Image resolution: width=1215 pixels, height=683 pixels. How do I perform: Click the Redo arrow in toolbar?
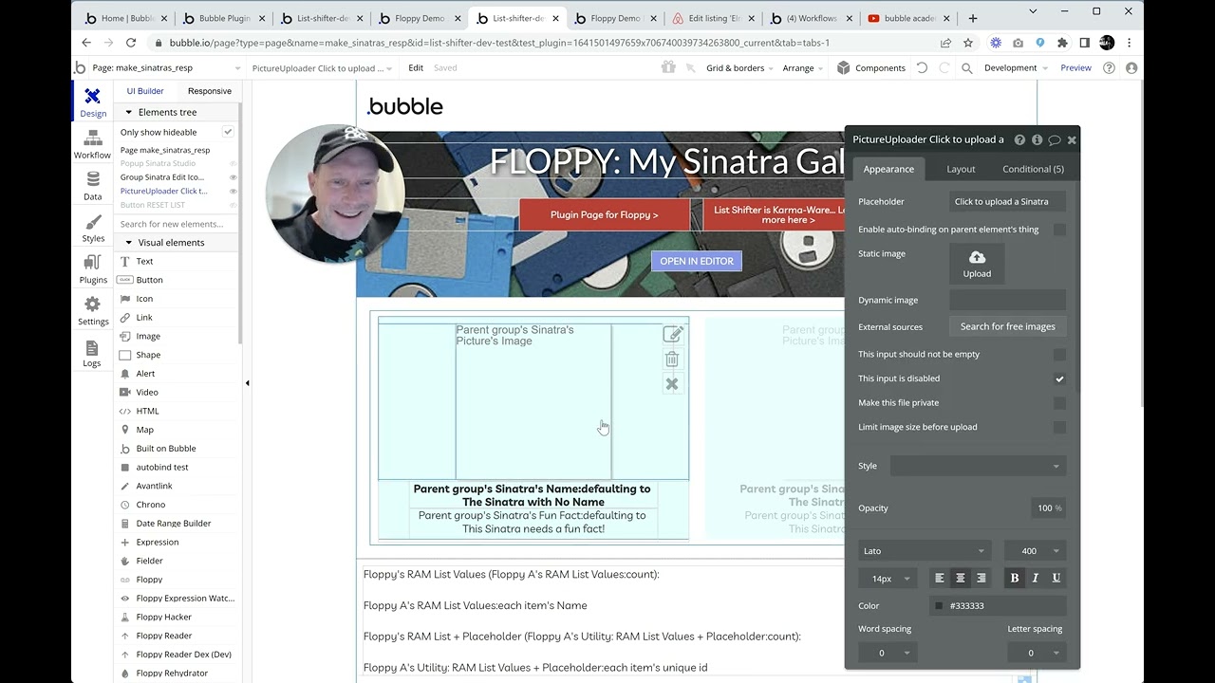click(x=944, y=68)
